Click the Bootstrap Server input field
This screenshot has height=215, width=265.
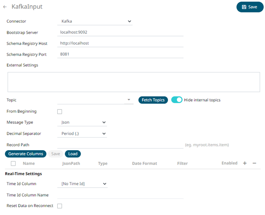pyautogui.click(x=121, y=32)
